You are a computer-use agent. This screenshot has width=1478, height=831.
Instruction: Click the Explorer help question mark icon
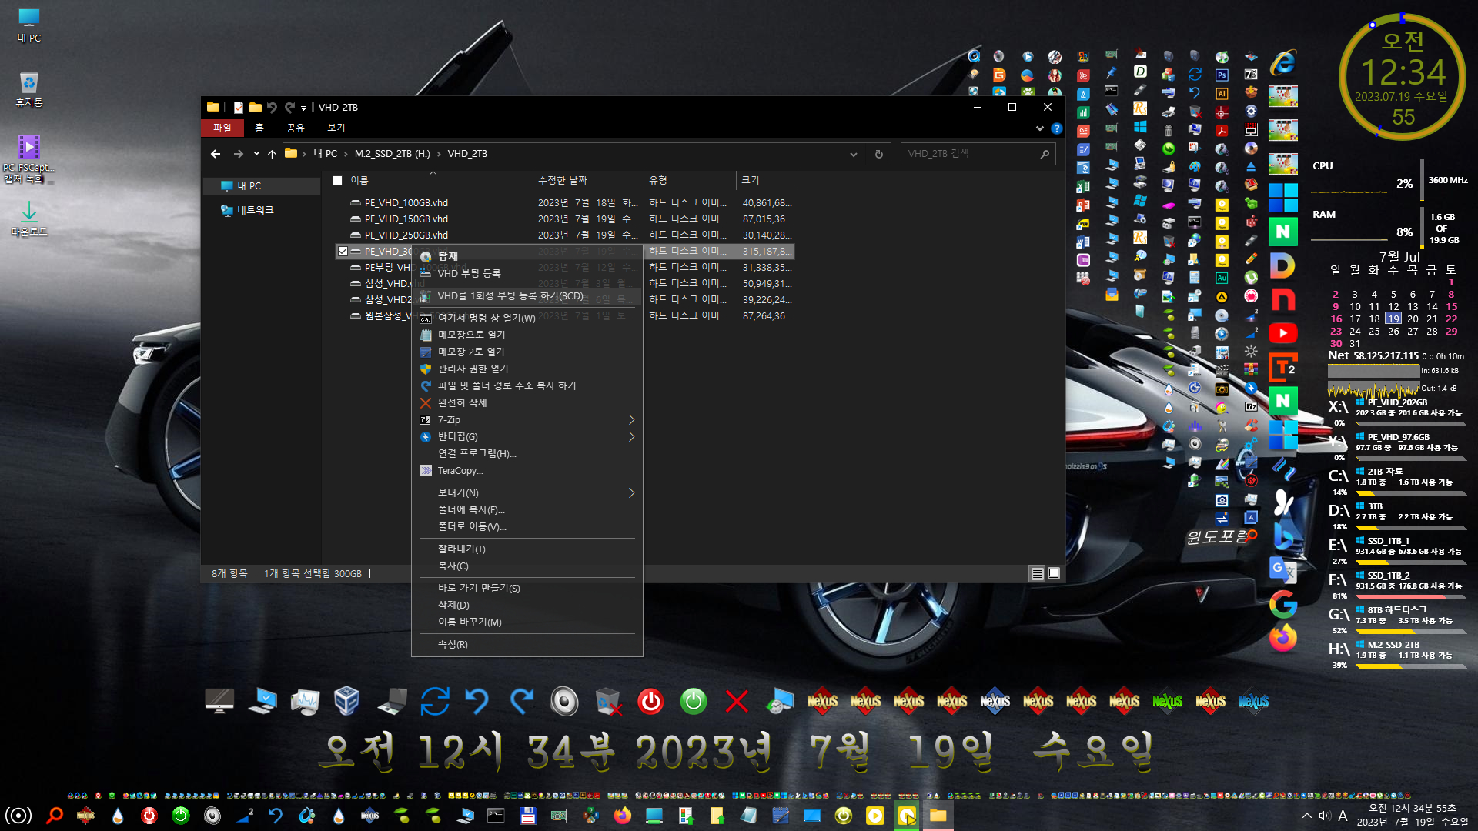click(x=1057, y=128)
